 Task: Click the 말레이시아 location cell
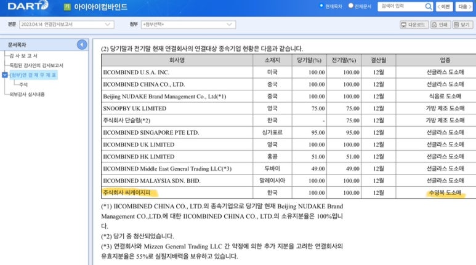click(272, 181)
